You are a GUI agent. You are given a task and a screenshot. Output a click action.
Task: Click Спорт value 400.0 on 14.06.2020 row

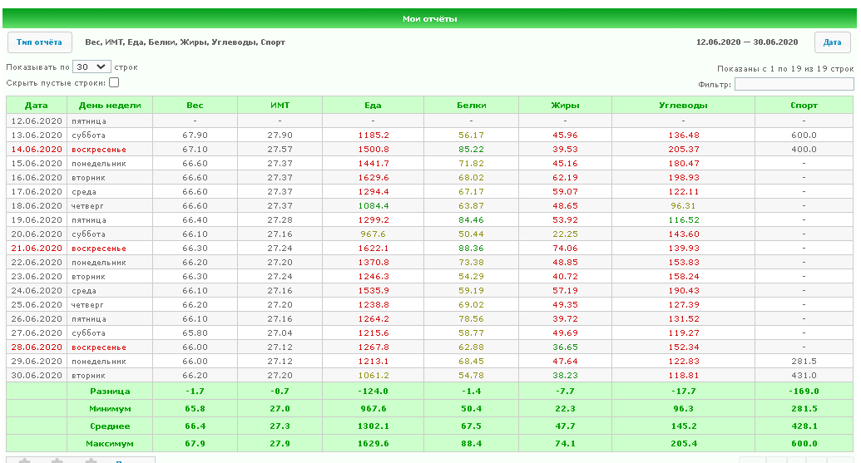click(804, 150)
